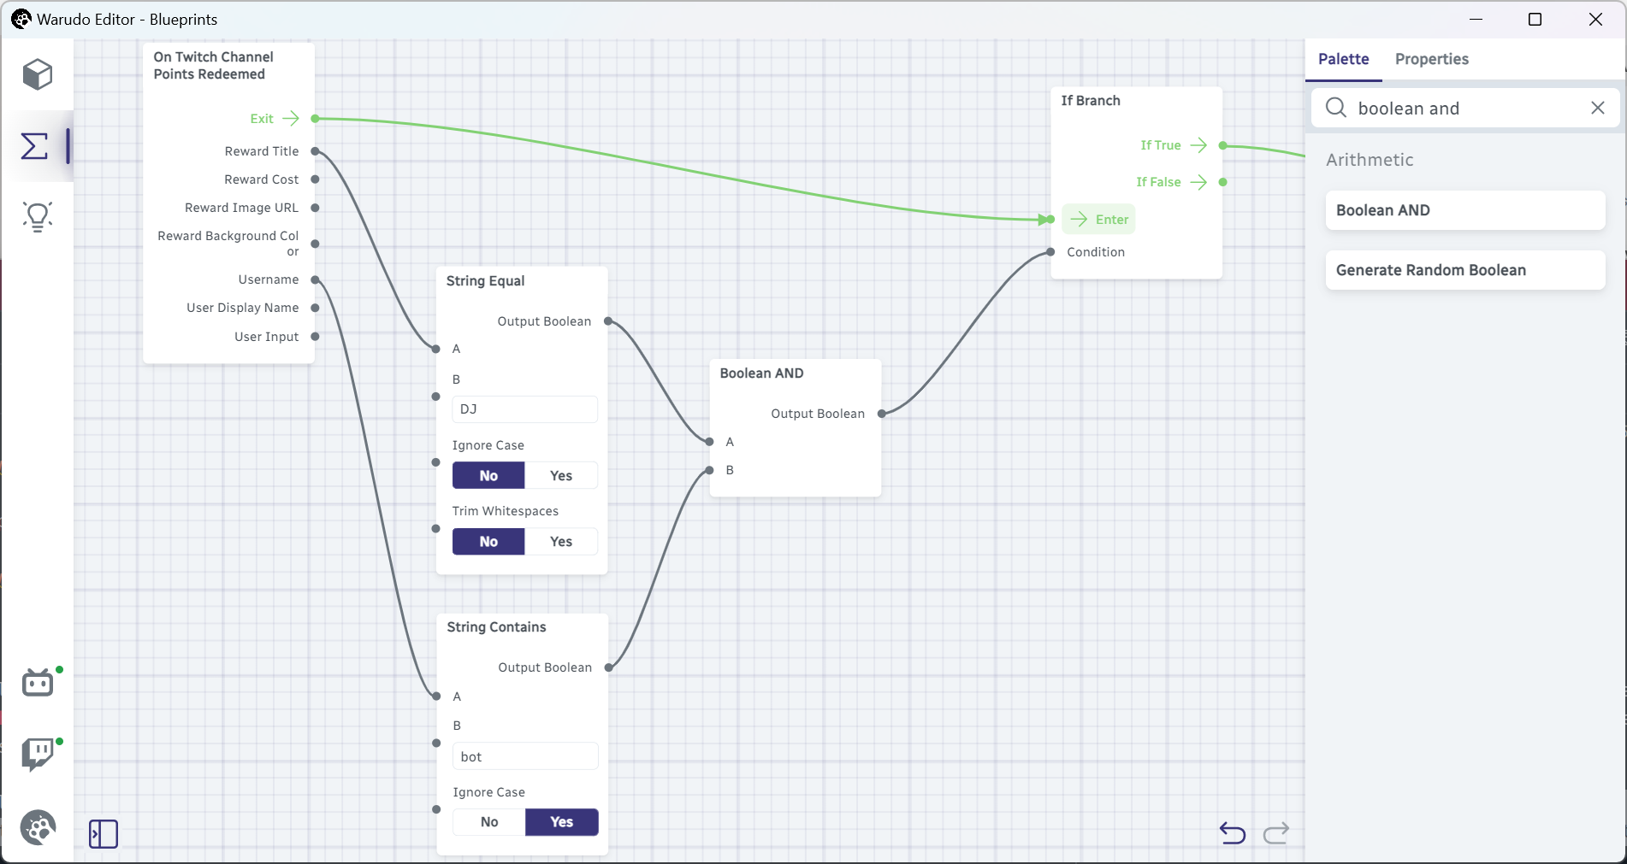
Task: Click the If False flow arrow
Action: coord(1198,182)
